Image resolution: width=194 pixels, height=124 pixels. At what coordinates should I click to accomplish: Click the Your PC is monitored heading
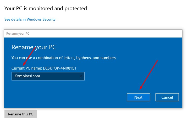[46, 8]
